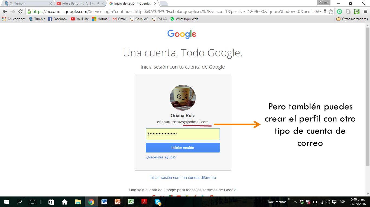
Task: Click the URL address bar
Action: point(177,12)
